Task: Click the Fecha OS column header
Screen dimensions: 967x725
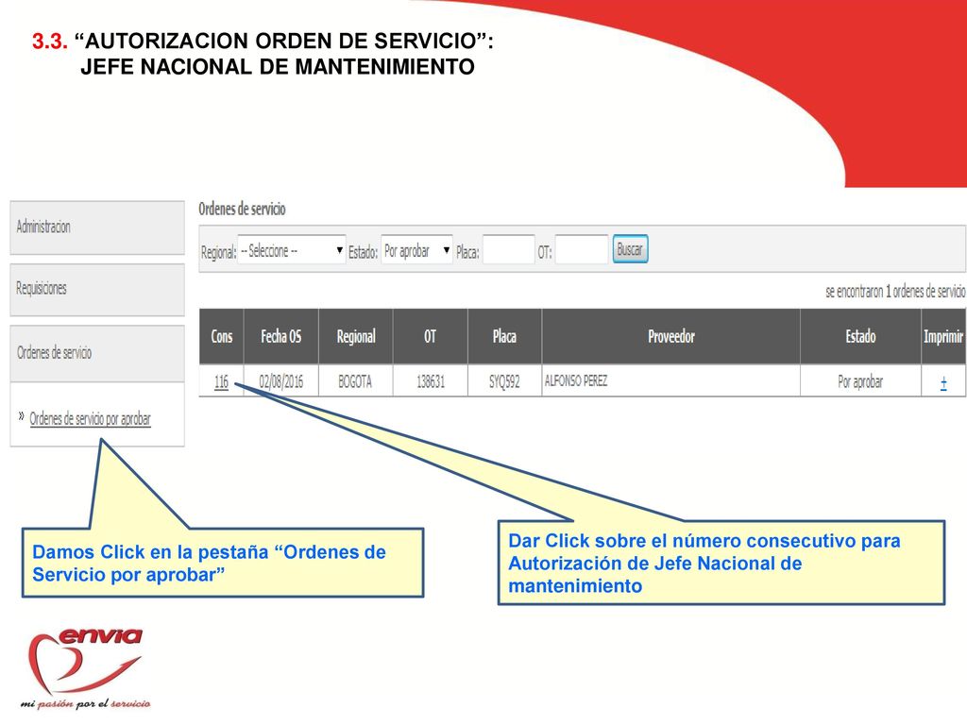Action: coord(281,337)
